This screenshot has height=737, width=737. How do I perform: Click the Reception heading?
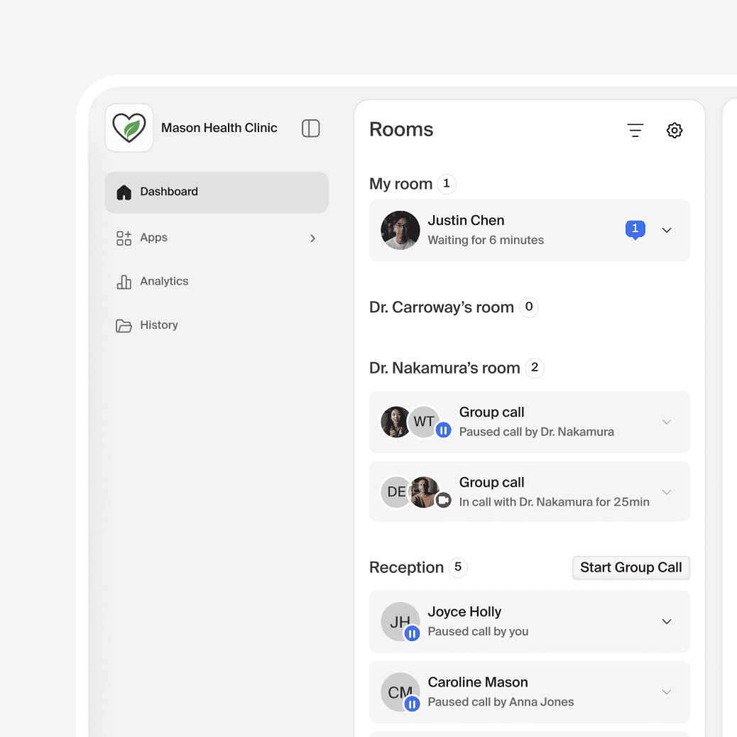407,568
